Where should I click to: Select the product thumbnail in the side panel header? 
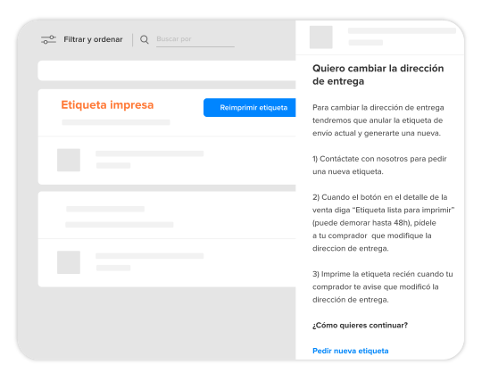(321, 37)
